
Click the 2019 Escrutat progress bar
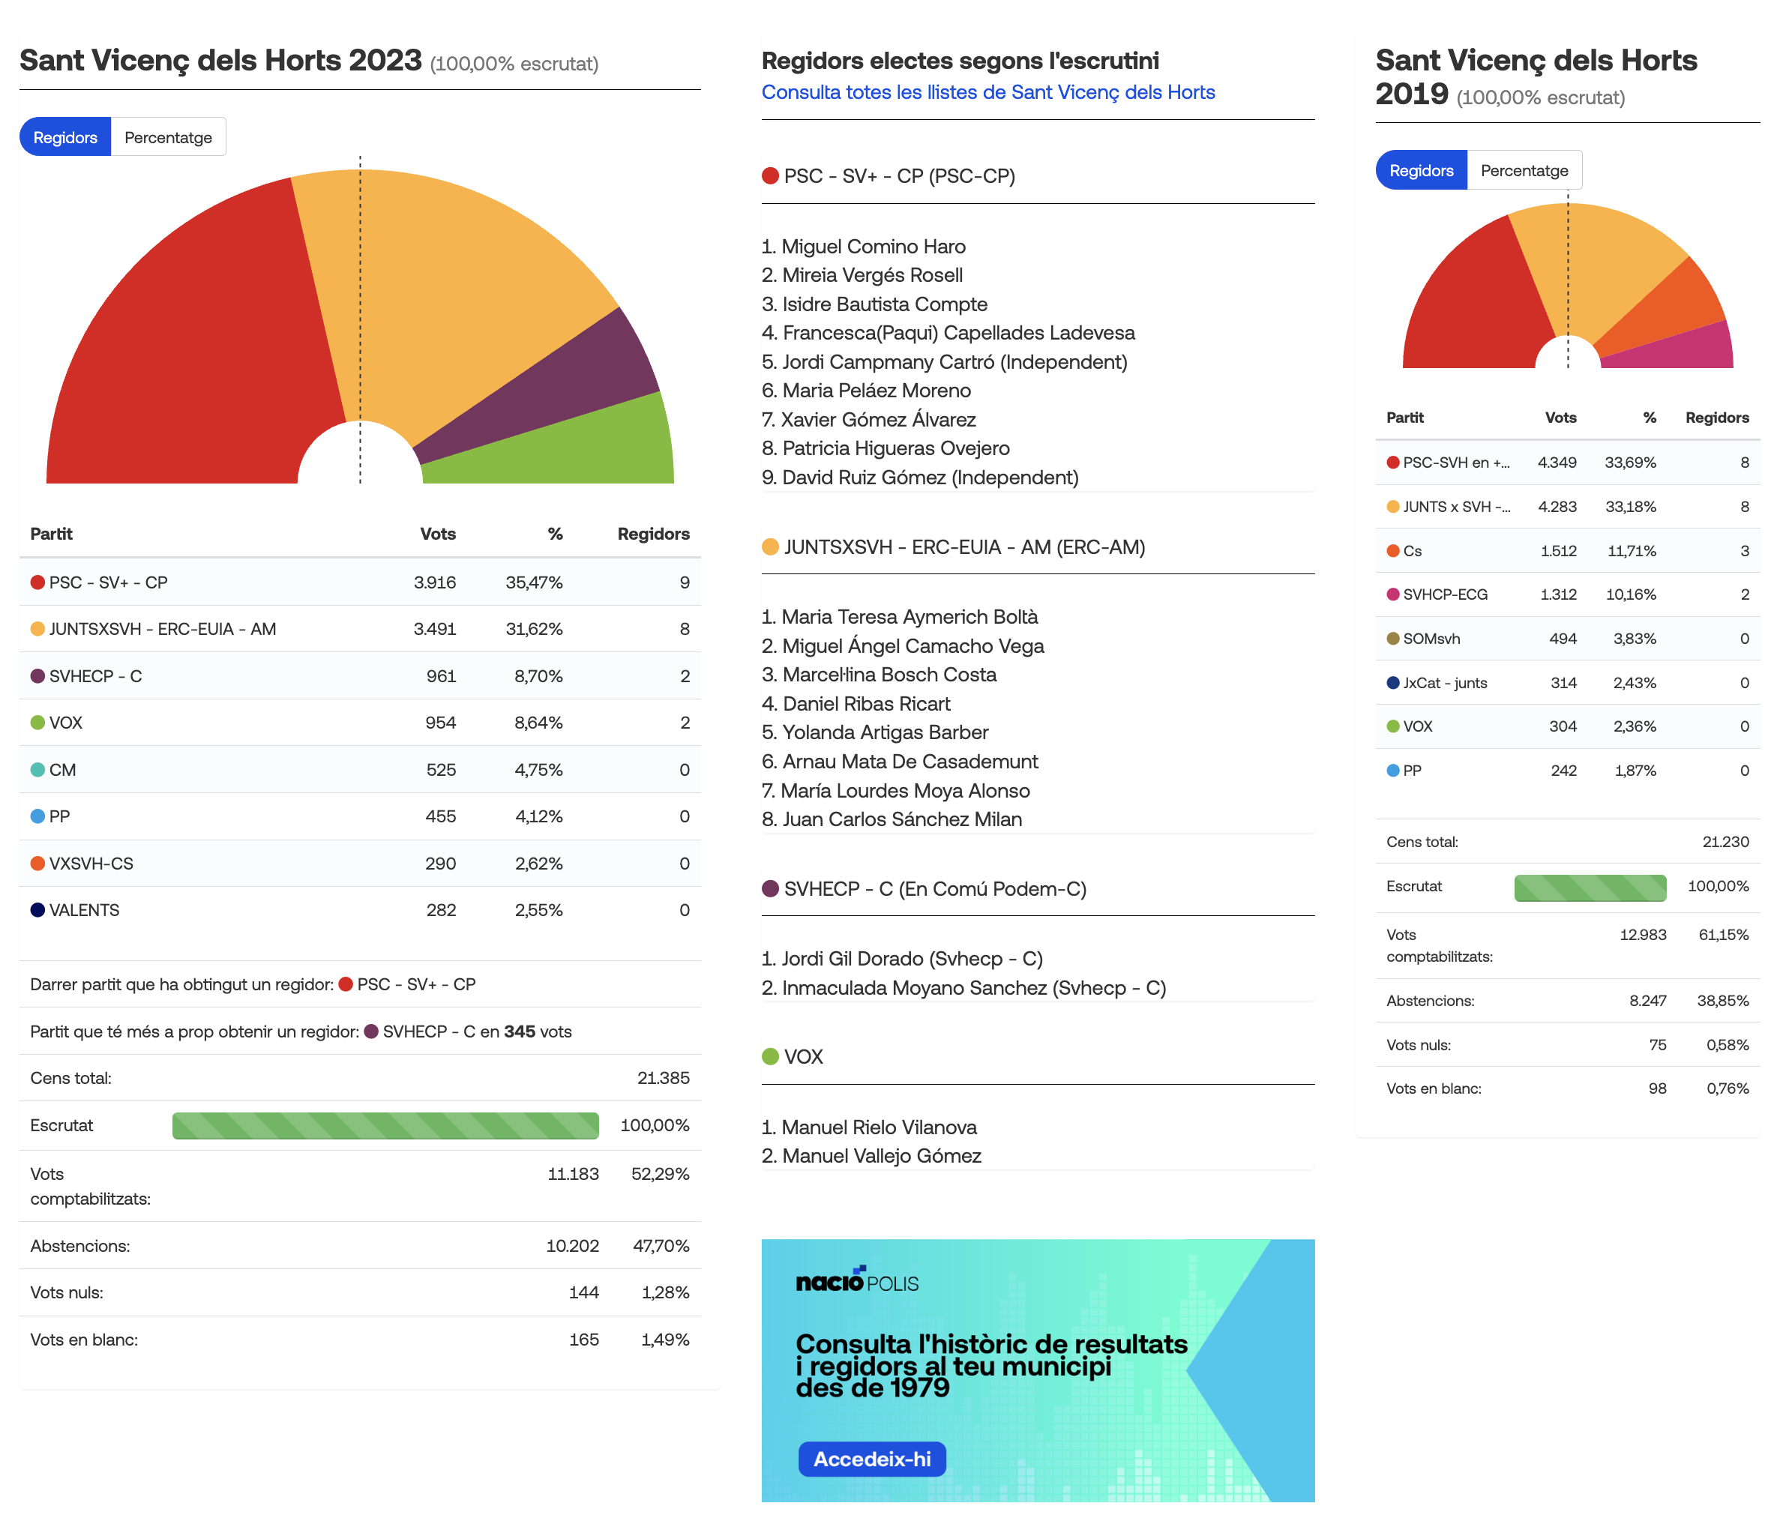(x=1590, y=887)
